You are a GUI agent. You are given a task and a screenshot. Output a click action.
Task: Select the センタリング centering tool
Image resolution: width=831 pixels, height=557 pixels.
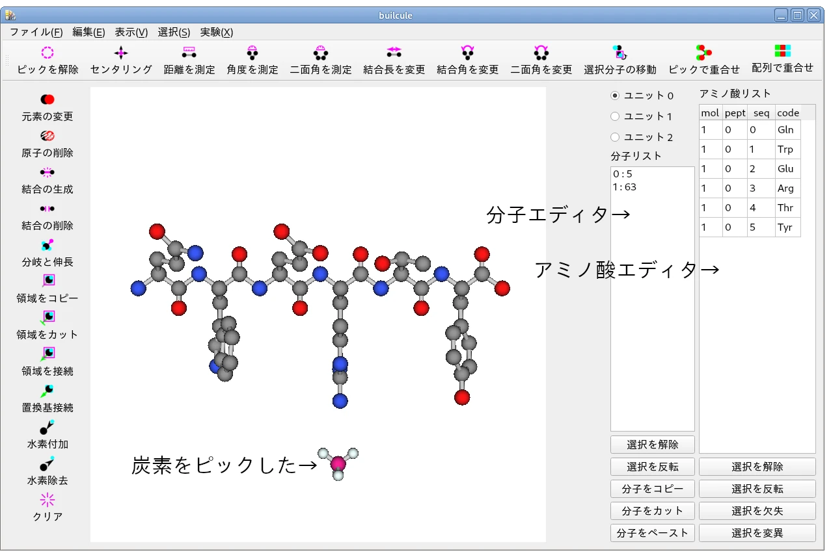(x=121, y=53)
